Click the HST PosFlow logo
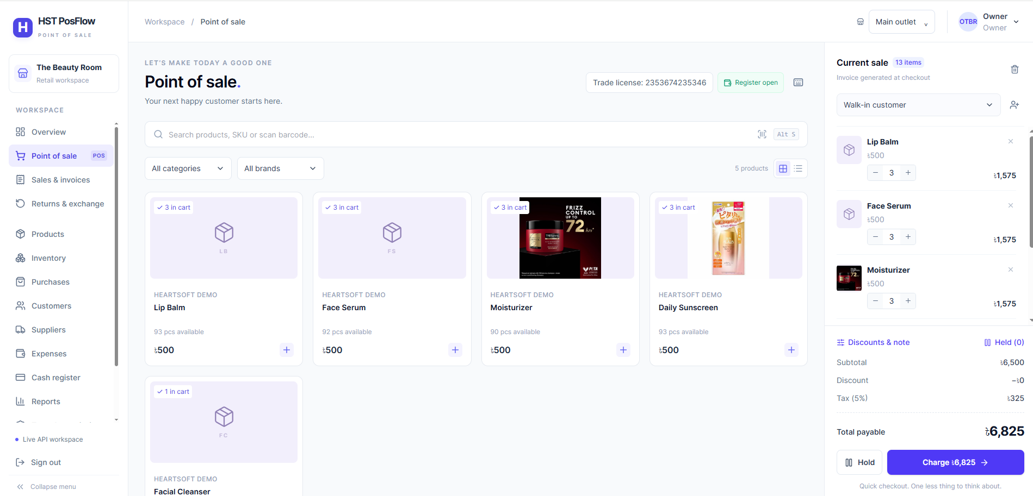The image size is (1033, 496). [23, 27]
